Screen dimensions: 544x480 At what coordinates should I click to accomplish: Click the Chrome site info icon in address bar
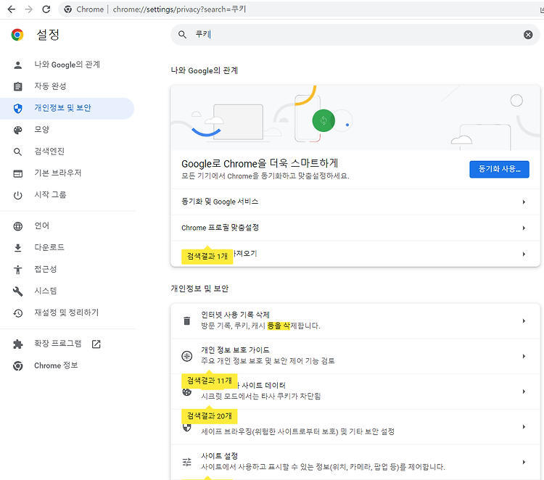[x=68, y=9]
